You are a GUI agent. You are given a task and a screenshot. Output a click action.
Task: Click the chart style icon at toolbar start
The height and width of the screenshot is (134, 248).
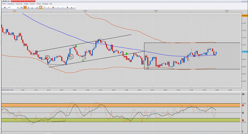(x=5, y=7)
